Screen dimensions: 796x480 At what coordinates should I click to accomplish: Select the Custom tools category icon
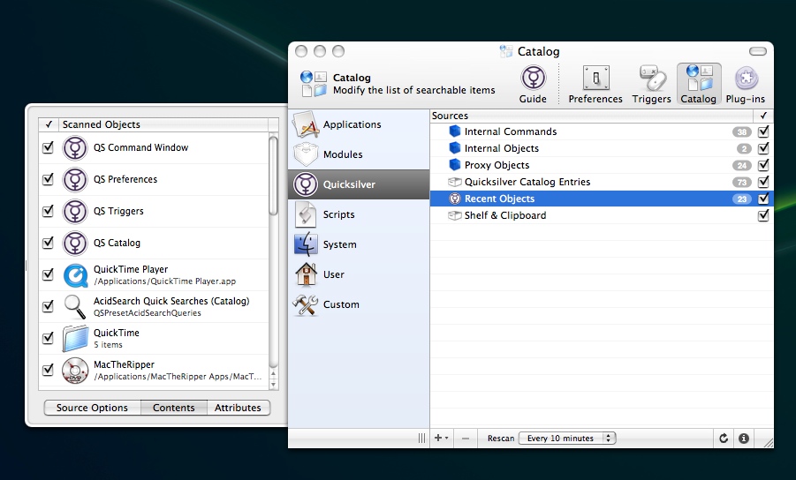tap(306, 304)
